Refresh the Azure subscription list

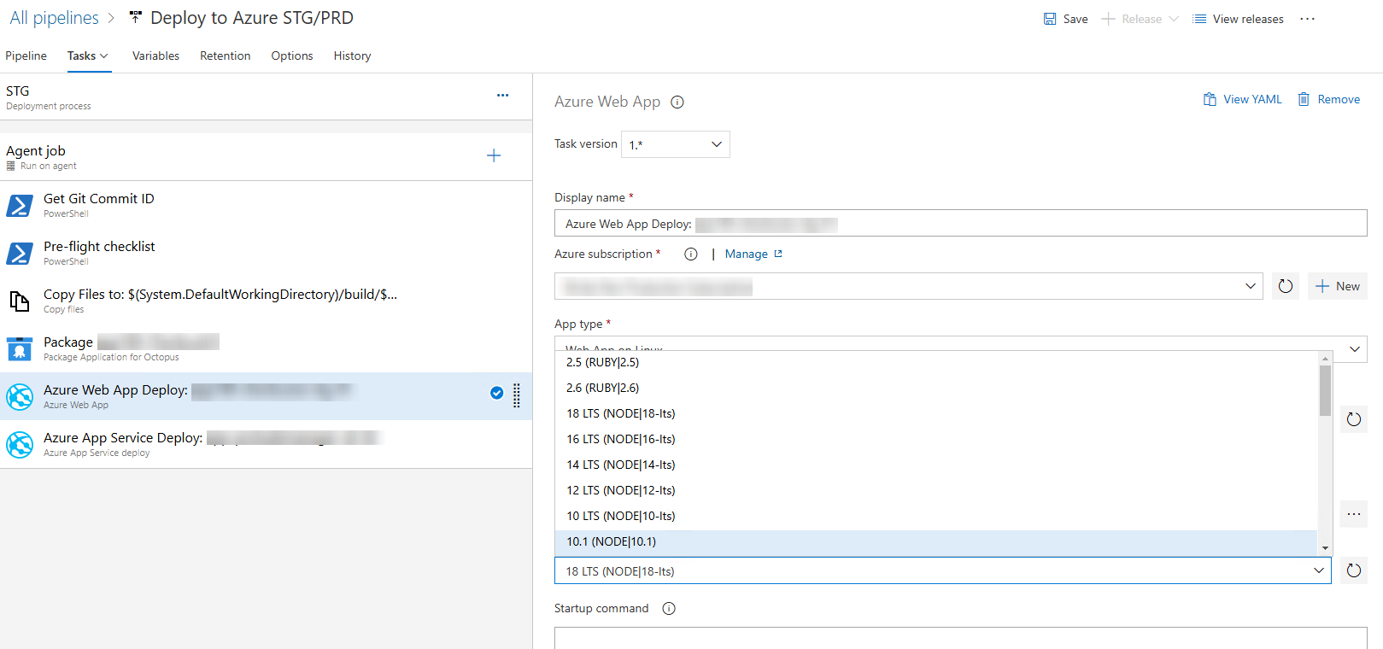[x=1286, y=286]
